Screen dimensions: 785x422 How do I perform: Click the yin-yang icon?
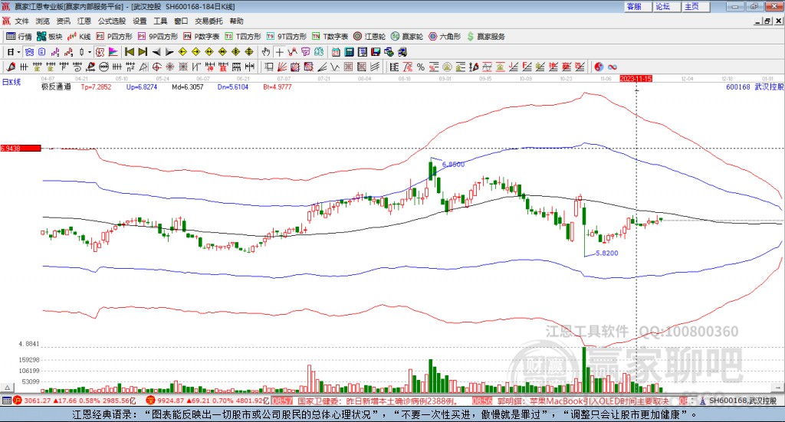click(x=599, y=67)
